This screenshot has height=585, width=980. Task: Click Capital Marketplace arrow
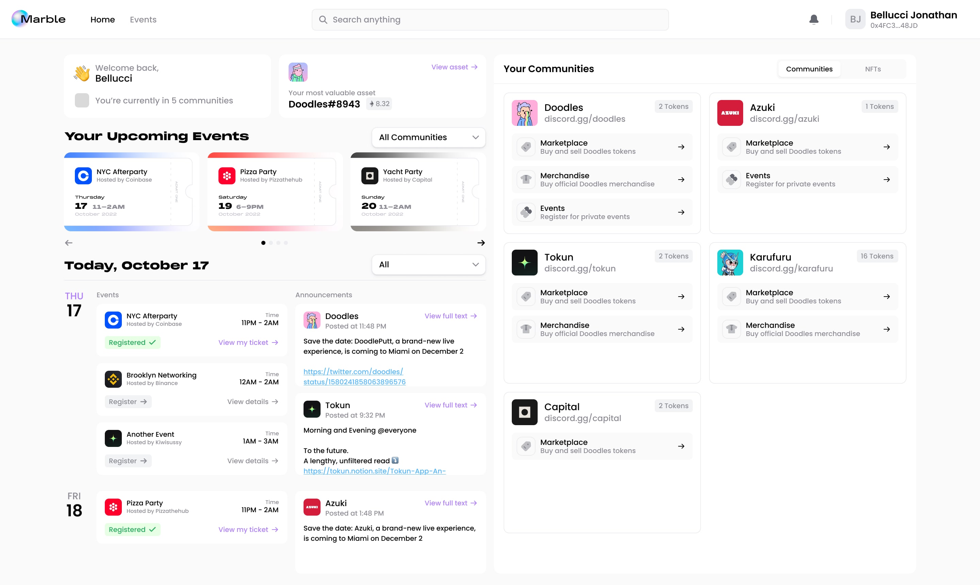[681, 446]
